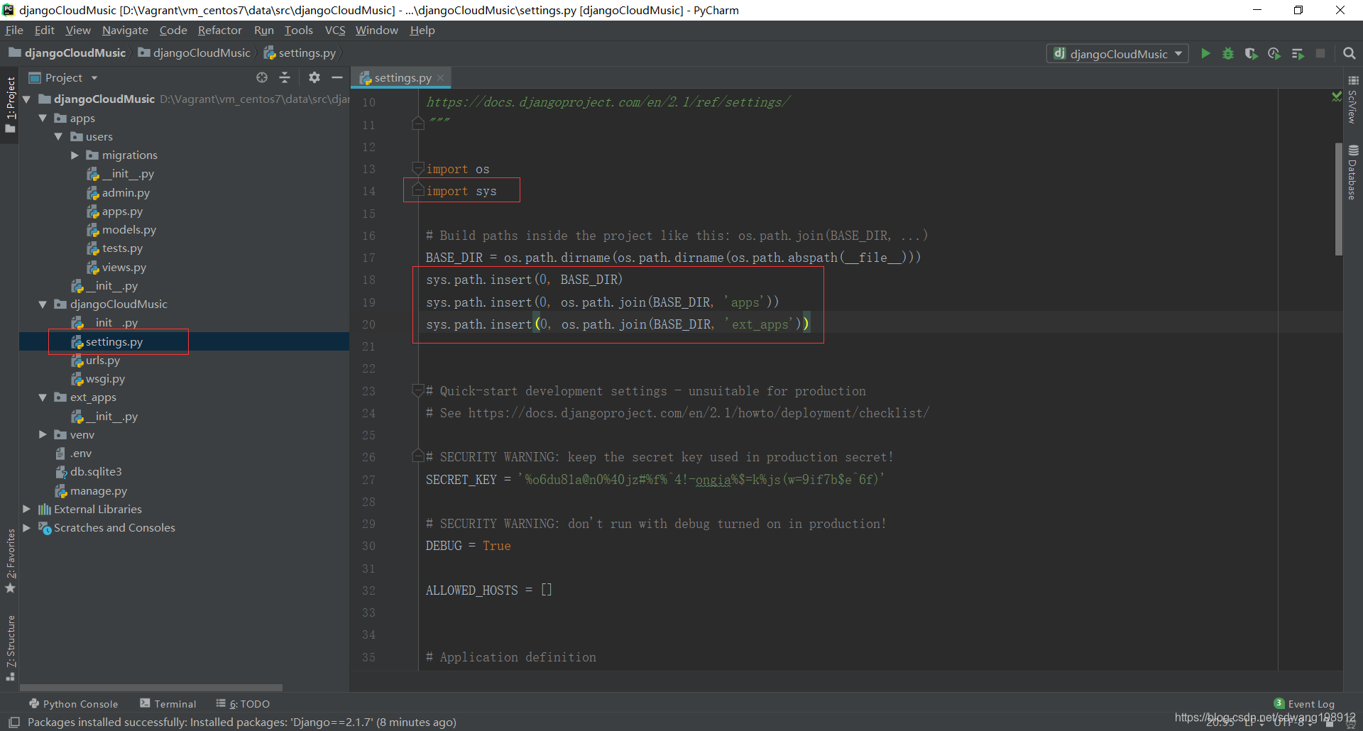Click the stop process icon
Viewport: 1363px width, 731px height.
1320,53
